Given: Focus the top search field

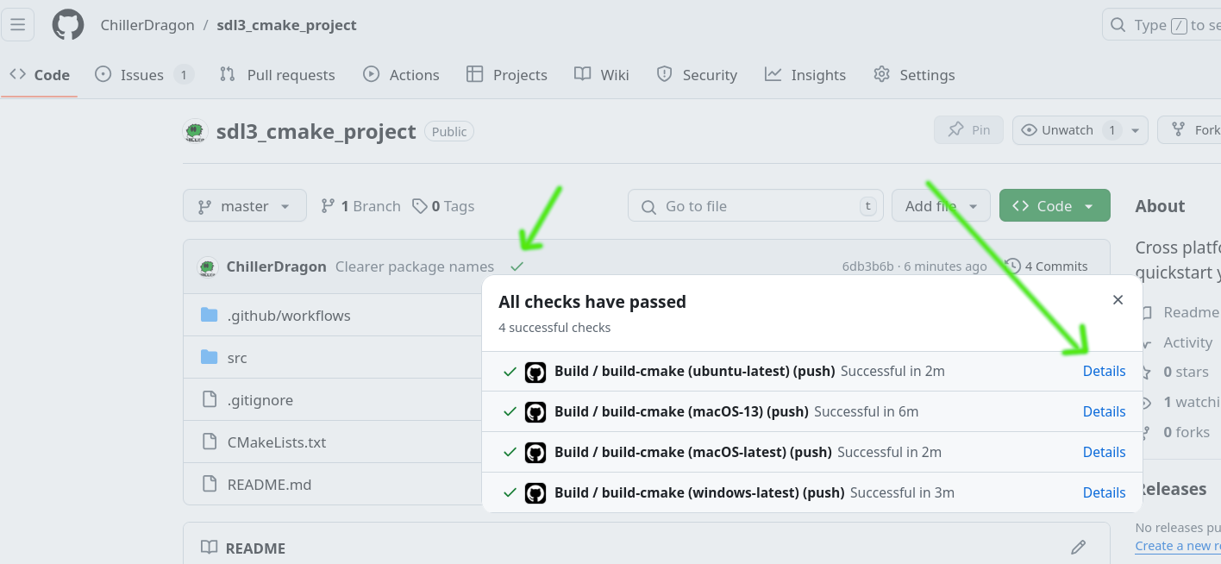Looking at the screenshot, I should pyautogui.click(x=1162, y=24).
